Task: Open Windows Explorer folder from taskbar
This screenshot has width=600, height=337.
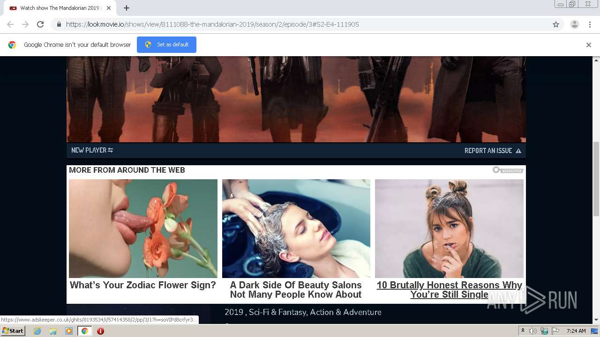Action: click(x=53, y=331)
